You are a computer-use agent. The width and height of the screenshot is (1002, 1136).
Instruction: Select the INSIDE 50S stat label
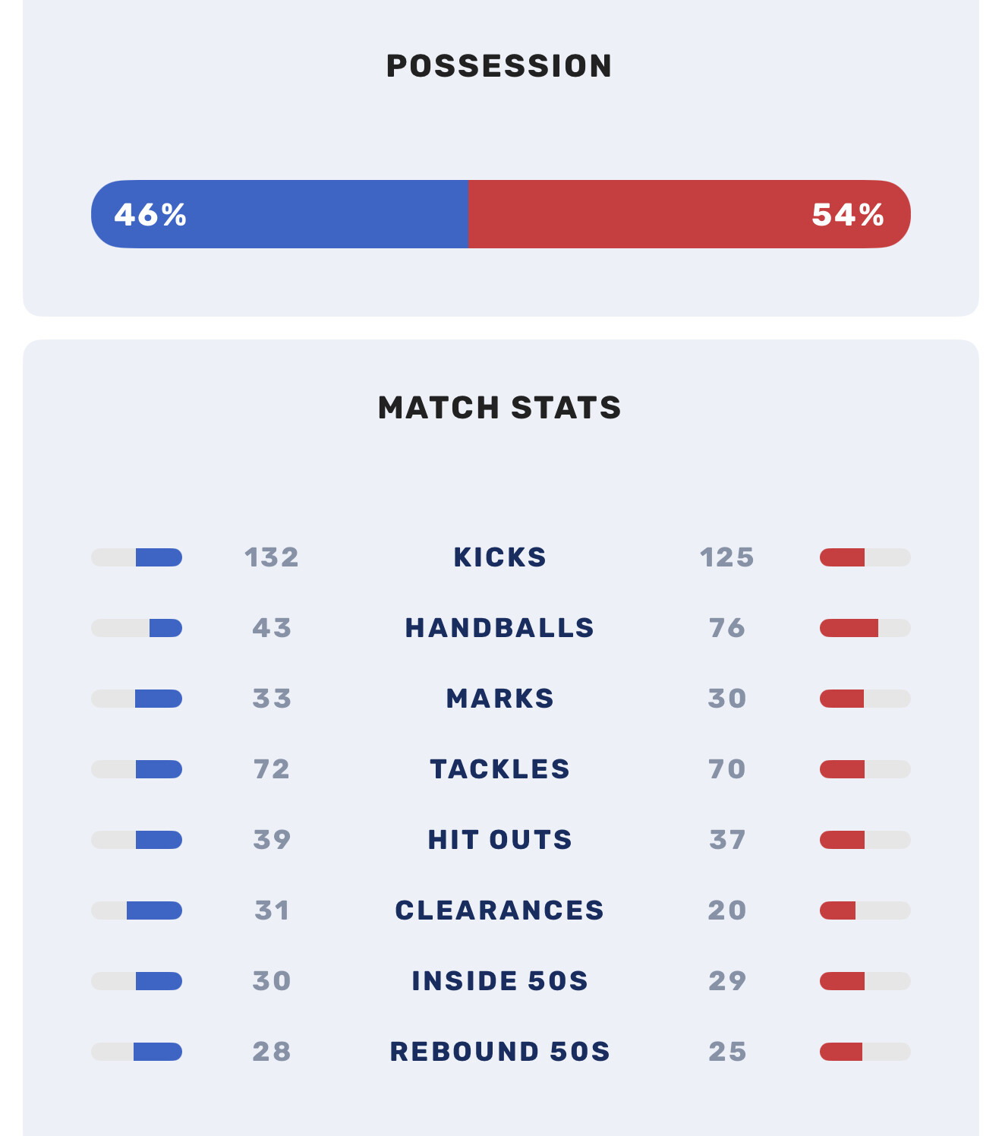[499, 981]
